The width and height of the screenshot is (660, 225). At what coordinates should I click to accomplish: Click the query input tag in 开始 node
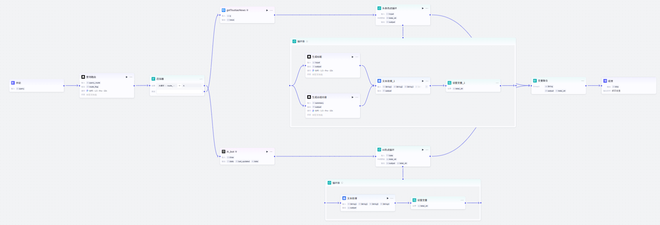[x=21, y=89]
